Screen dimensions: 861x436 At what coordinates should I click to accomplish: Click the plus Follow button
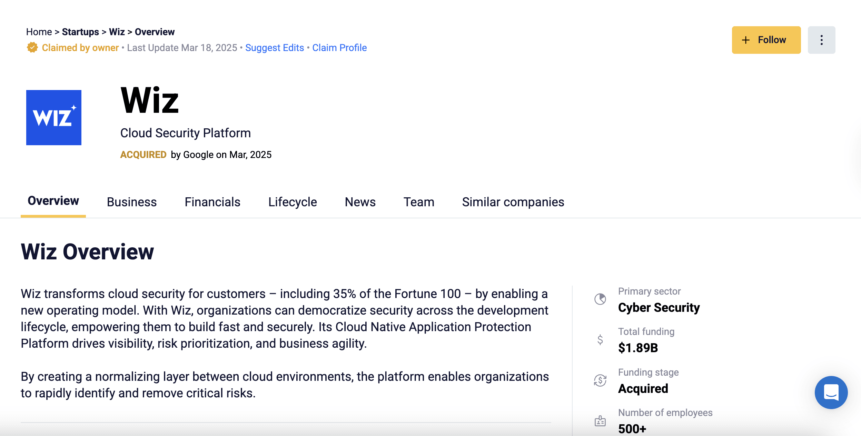click(766, 40)
